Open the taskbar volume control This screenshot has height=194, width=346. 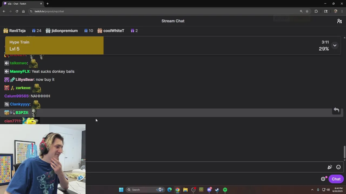point(328,190)
